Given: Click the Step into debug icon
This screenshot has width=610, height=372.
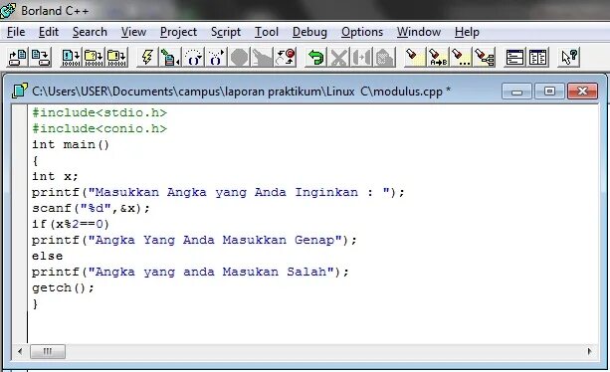Looking at the screenshot, I should (216, 58).
